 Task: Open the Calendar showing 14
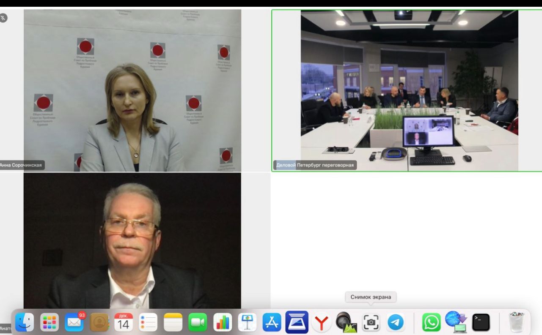coord(124,323)
